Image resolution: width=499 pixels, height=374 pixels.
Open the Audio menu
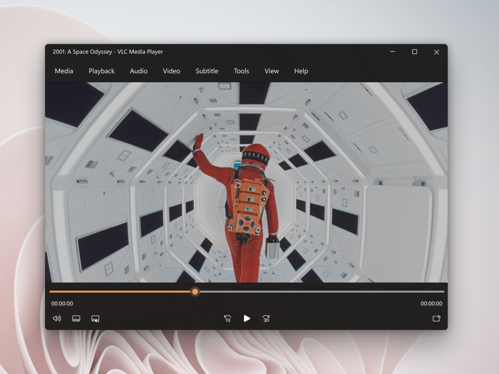tap(138, 71)
